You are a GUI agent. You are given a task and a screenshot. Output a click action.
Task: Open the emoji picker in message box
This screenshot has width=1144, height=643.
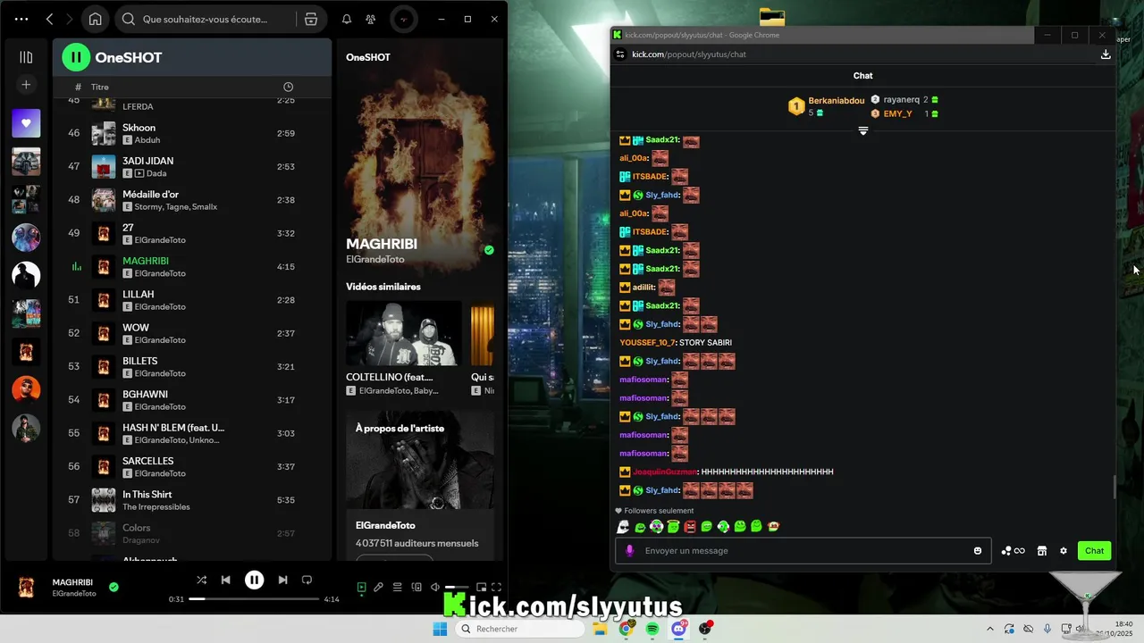point(978,551)
